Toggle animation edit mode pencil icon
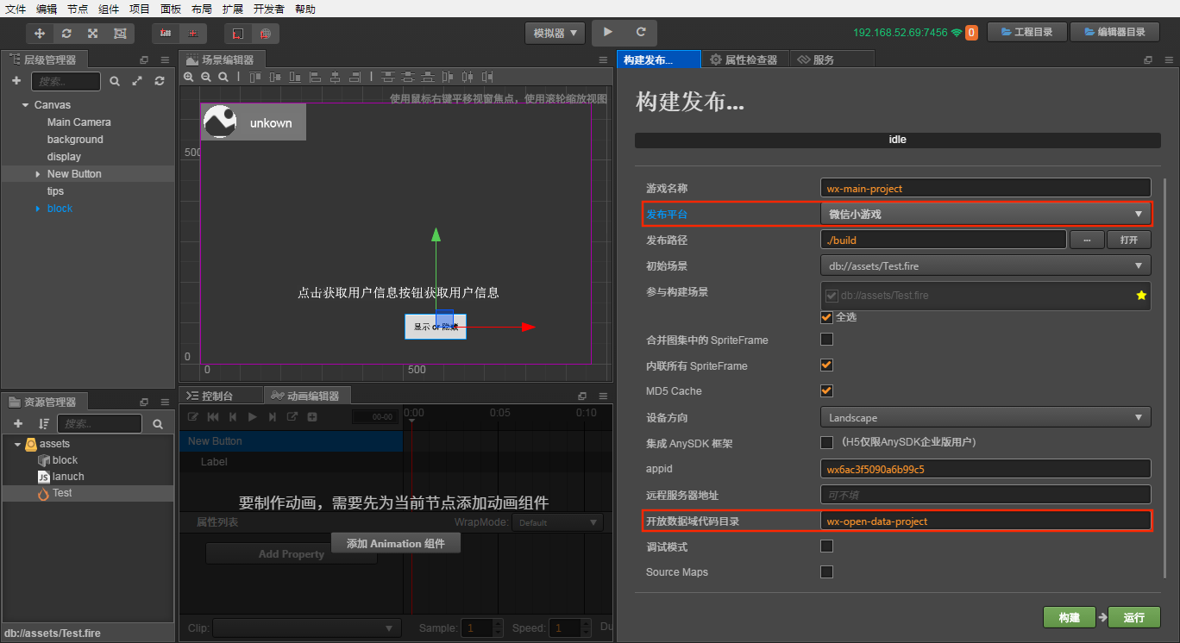 pos(193,417)
